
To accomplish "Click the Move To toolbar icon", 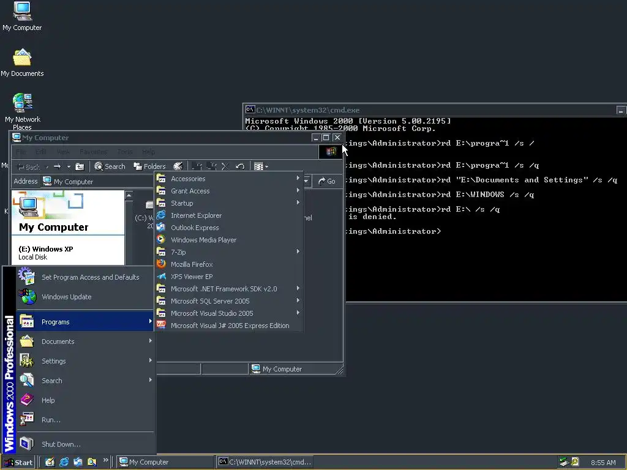I will coord(197,166).
